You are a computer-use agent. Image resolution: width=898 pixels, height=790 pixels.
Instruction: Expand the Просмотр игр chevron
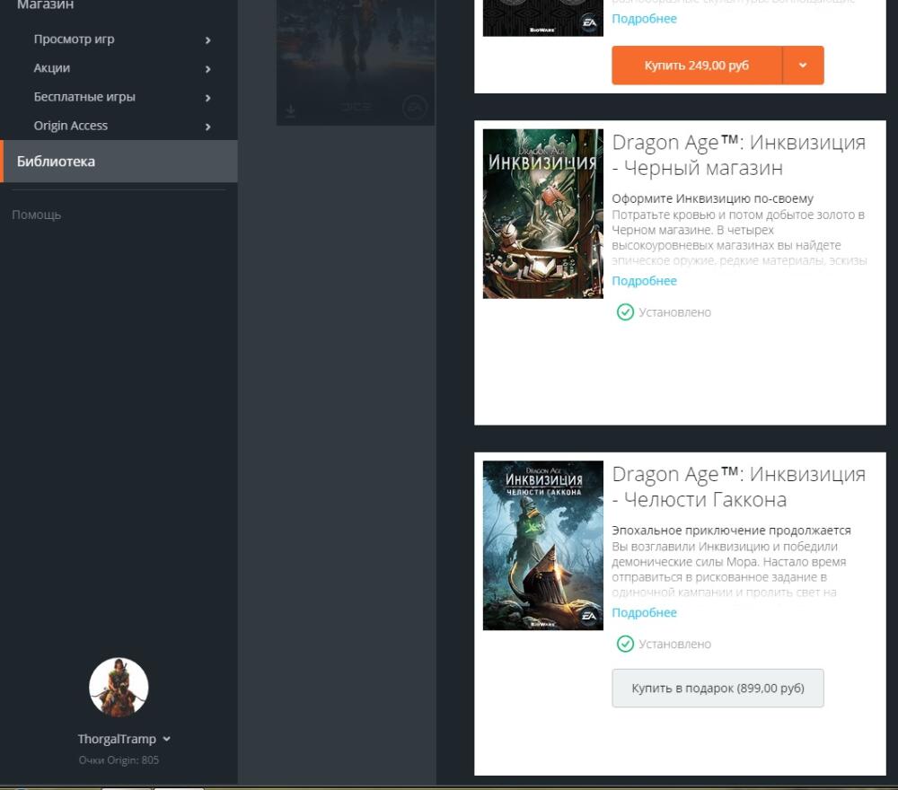pyautogui.click(x=208, y=40)
